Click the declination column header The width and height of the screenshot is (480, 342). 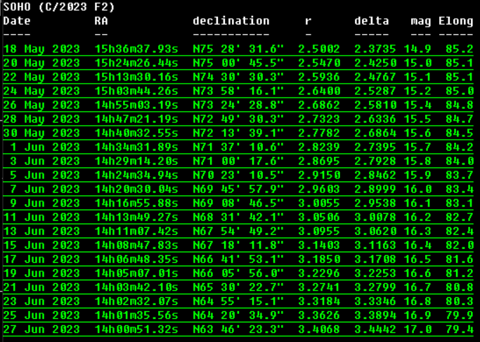point(231,21)
